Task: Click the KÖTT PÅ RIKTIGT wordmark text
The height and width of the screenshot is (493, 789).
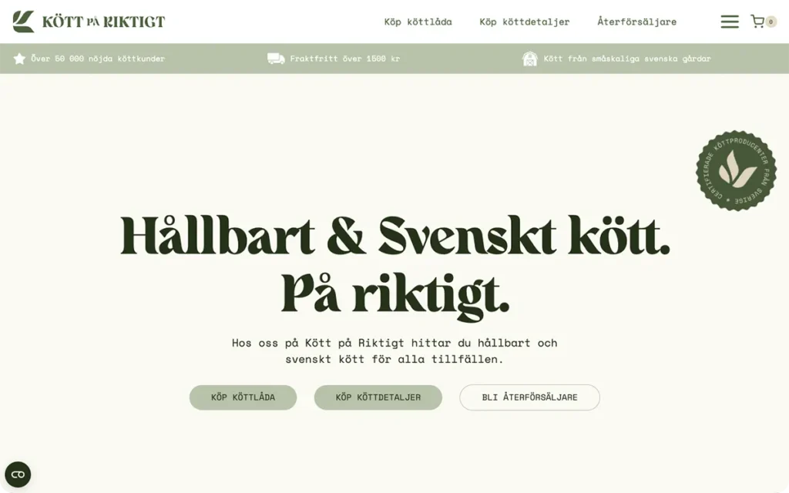Action: pyautogui.click(x=104, y=22)
